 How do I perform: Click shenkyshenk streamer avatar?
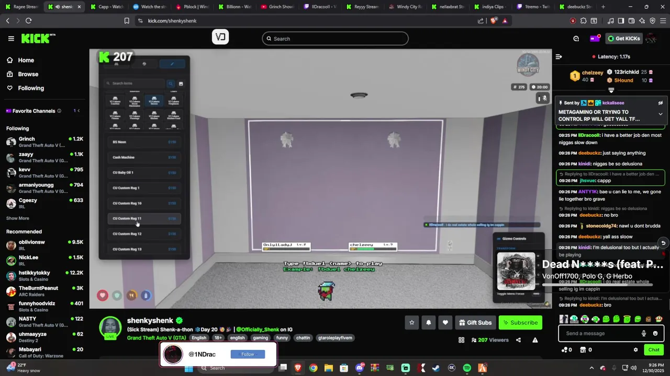(x=110, y=327)
